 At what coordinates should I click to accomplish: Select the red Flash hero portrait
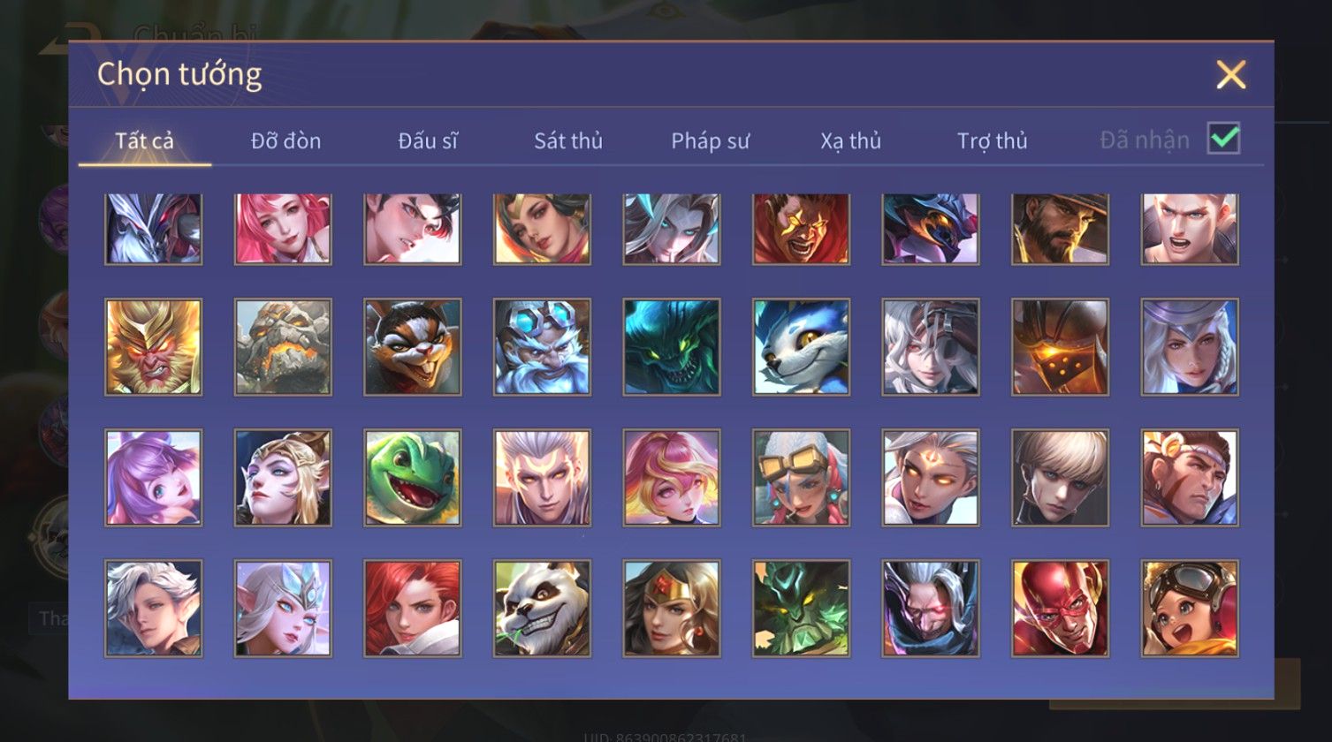(1060, 608)
